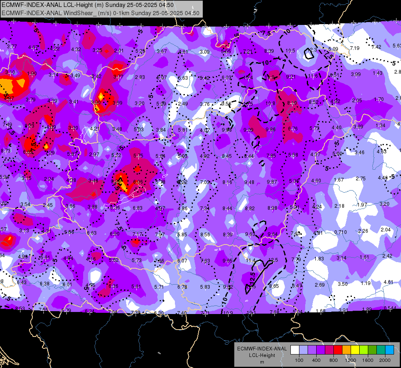Click the wind shear value "0.544"
Image resolution: width=401 pixels, height=368 pixels.
pyautogui.click(x=390, y=308)
